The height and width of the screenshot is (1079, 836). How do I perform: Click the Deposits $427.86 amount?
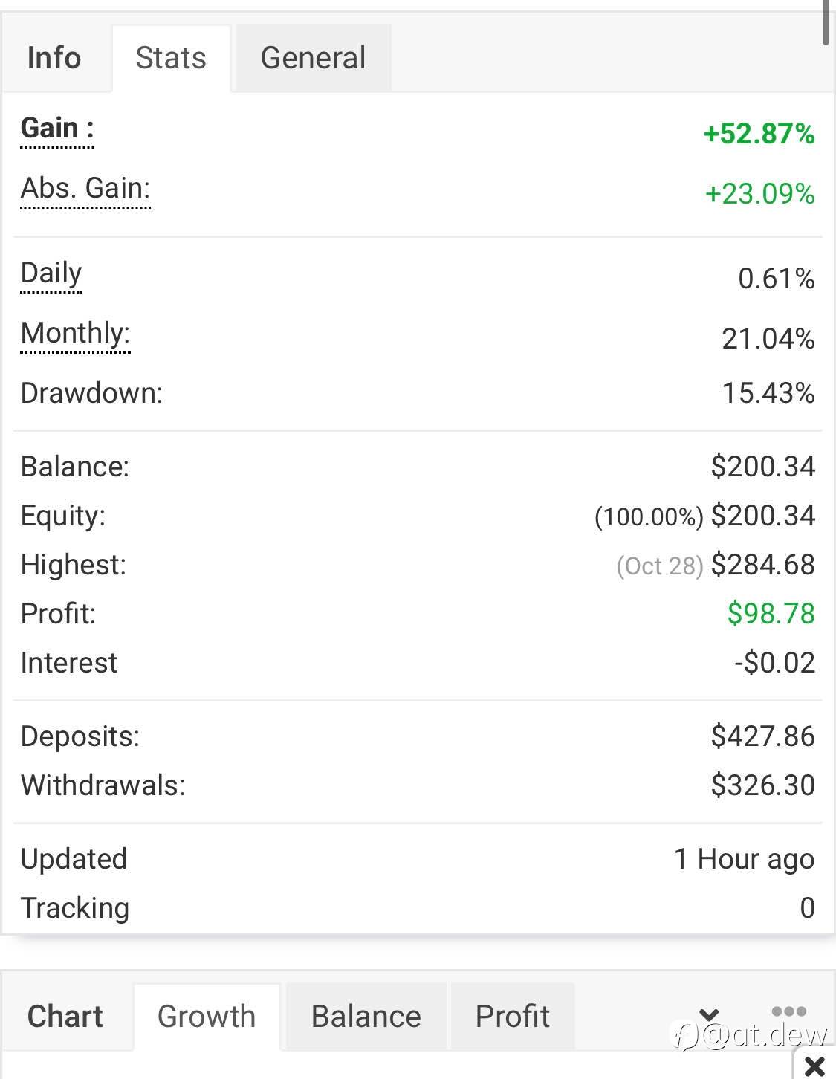(x=763, y=736)
